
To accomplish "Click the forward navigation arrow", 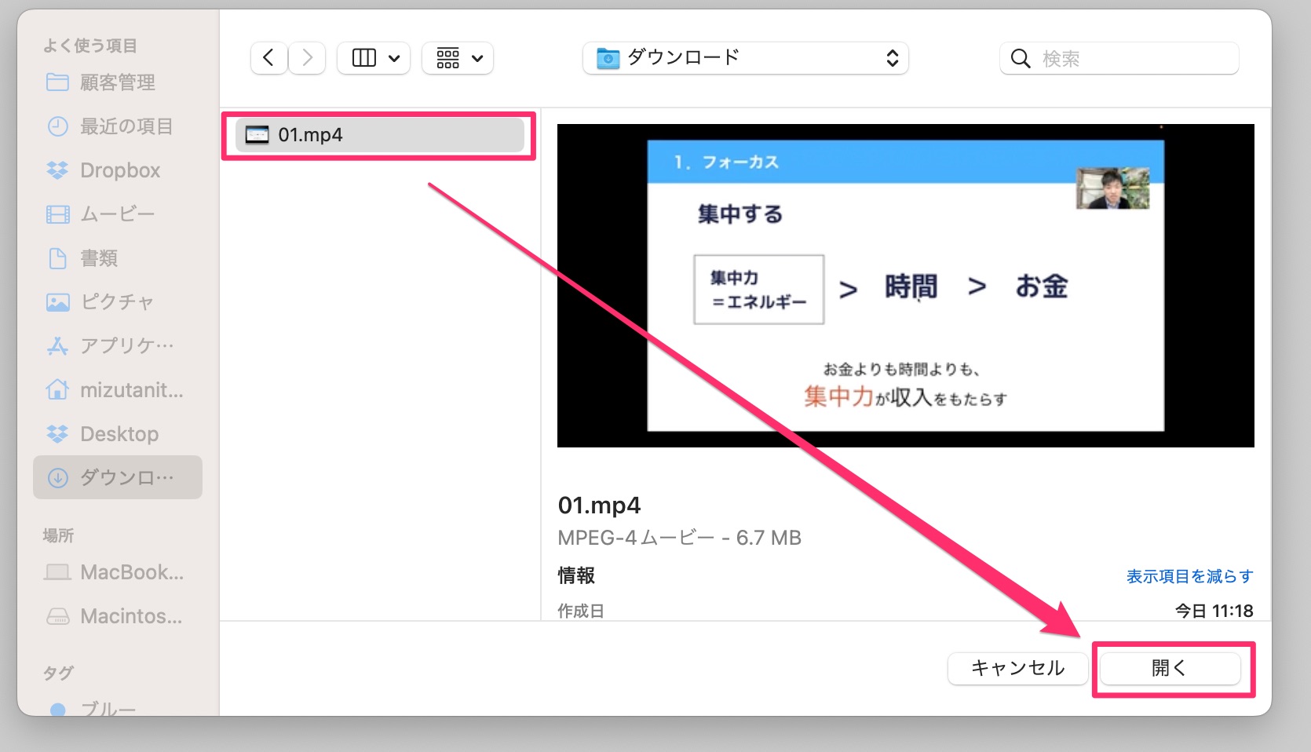I will pyautogui.click(x=307, y=58).
